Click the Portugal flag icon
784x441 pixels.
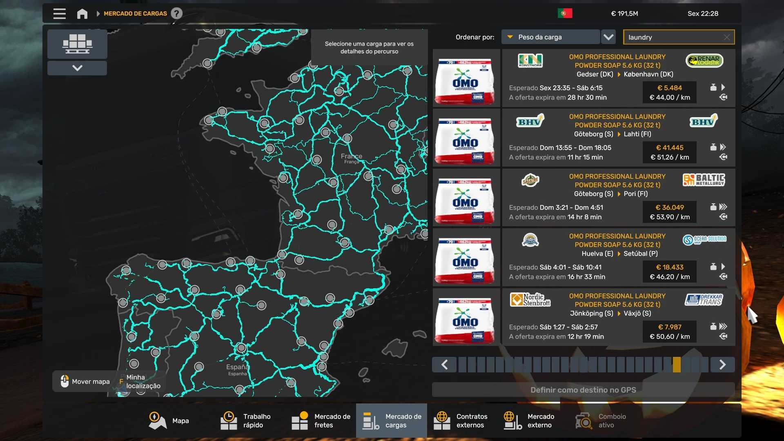[565, 13]
